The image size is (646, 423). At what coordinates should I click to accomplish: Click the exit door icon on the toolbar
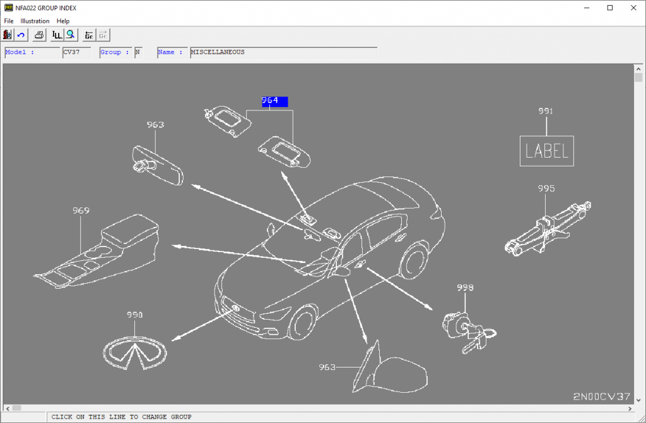point(6,35)
